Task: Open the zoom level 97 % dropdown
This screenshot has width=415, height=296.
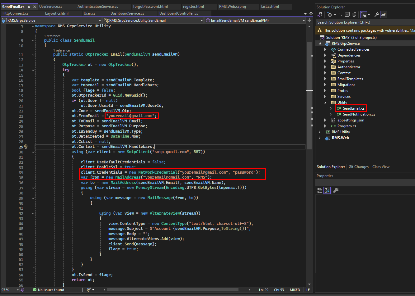Action: click(x=18, y=290)
